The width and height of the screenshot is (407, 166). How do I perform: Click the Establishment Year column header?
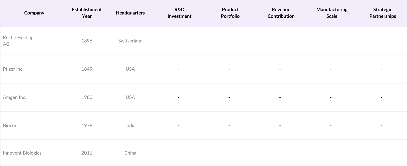pyautogui.click(x=87, y=13)
